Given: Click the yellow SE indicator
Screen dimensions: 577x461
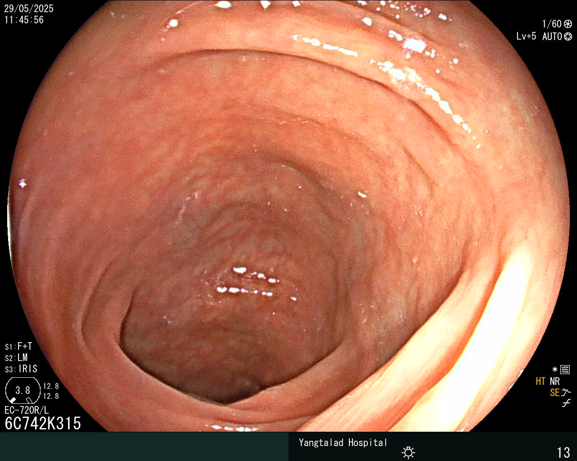Looking at the screenshot, I should tap(555, 393).
